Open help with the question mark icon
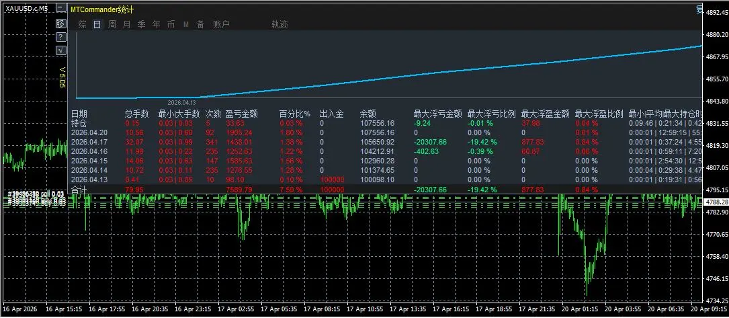The height and width of the screenshot is (318, 729). [60, 37]
